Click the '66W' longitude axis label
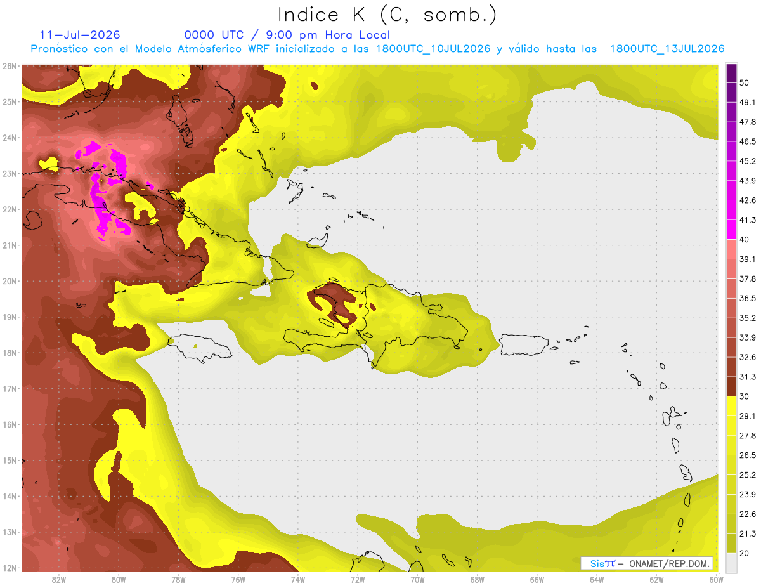Image resolution: width=761 pixels, height=588 pixels. coord(537,579)
